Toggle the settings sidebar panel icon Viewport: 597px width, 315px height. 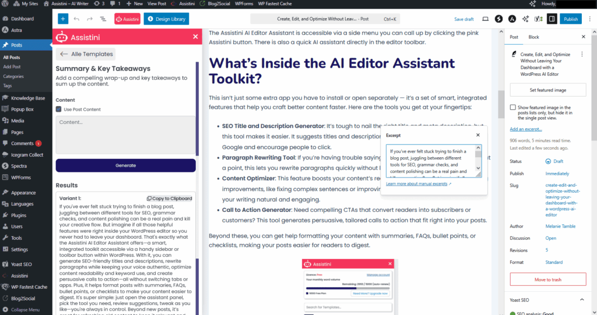(552, 19)
